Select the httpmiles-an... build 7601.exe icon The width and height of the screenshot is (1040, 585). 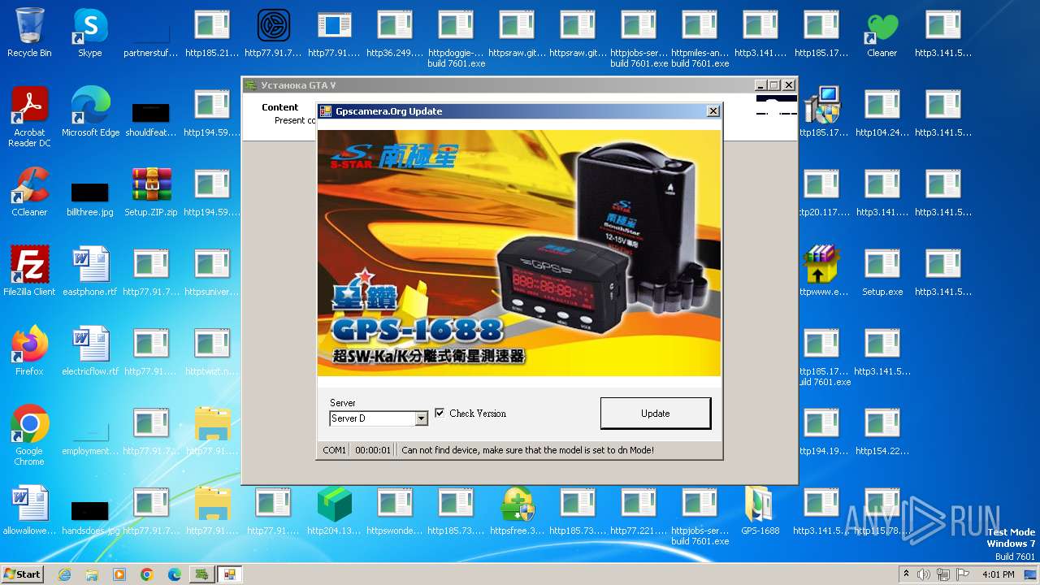tap(700, 38)
